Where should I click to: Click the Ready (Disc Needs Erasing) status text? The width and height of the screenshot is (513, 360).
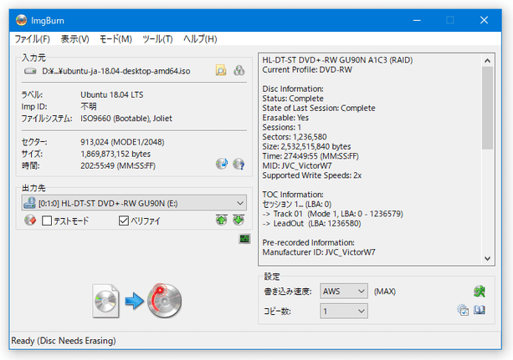(64, 341)
